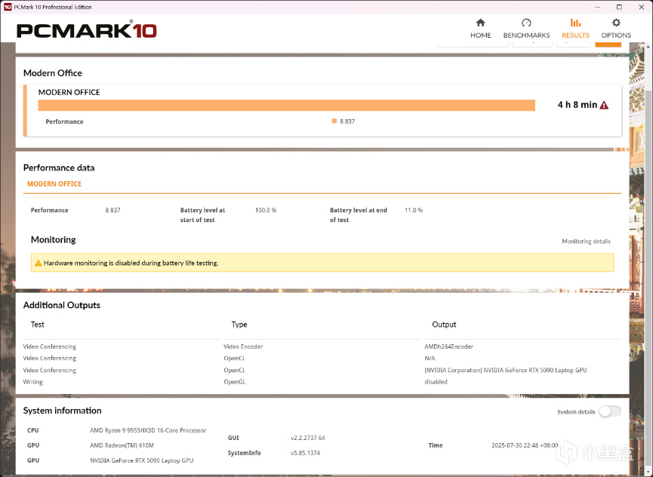Click the orange Performance legend square

click(334, 122)
